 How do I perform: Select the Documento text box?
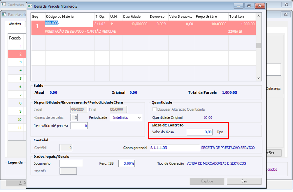[x=71, y=163]
